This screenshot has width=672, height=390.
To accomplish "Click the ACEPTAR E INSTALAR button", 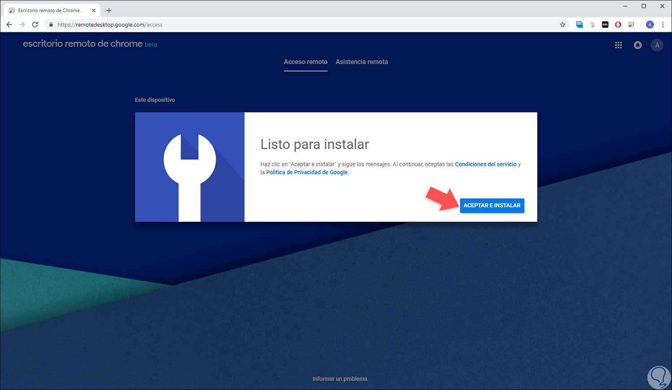I will pos(492,205).
